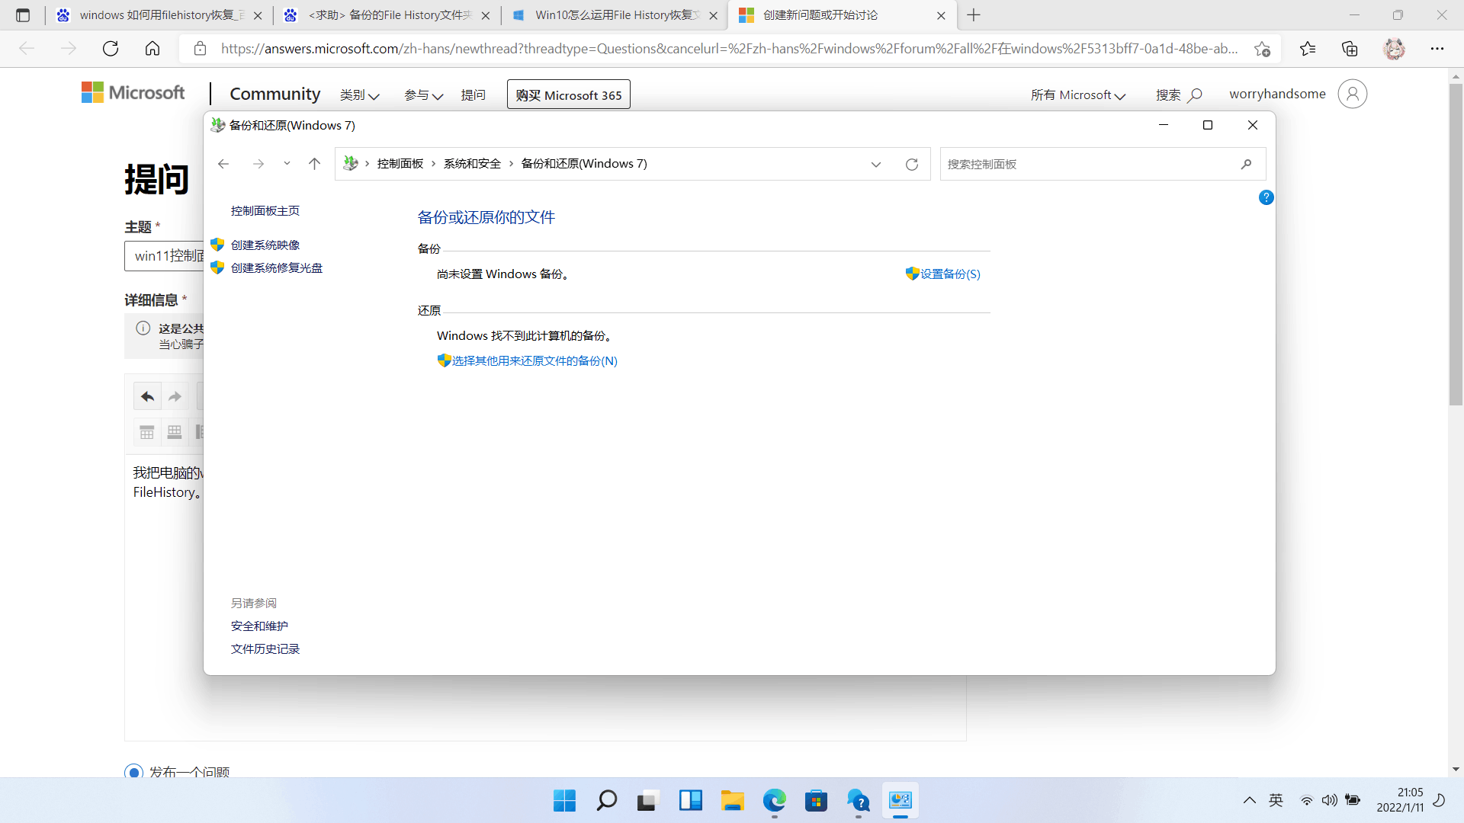Open recent locations chevron in Control Panel

click(x=287, y=164)
